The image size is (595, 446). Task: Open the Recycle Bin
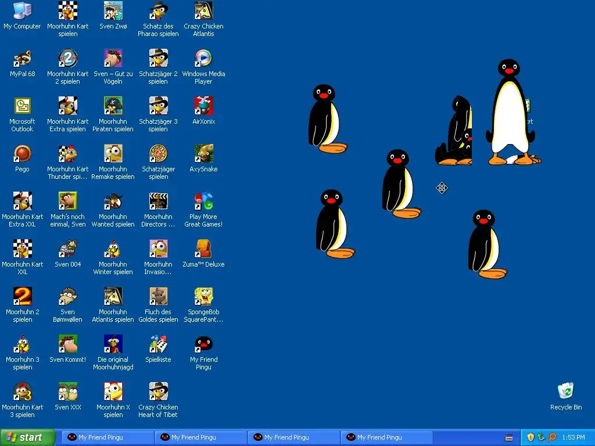click(x=566, y=391)
